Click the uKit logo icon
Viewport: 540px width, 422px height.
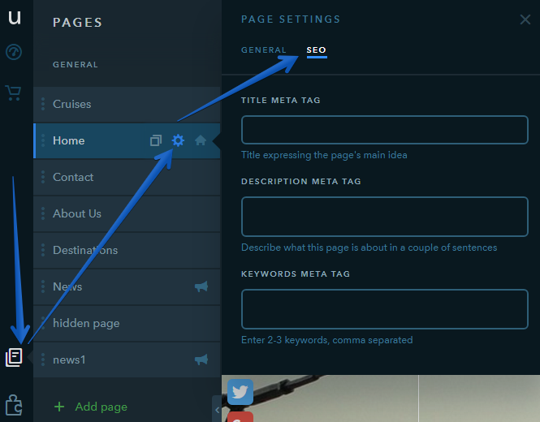tap(15, 17)
